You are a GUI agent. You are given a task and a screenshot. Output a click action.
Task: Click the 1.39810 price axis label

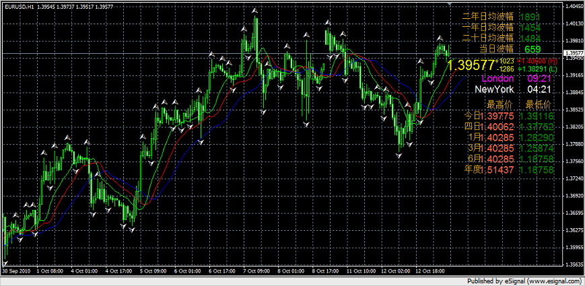pyautogui.click(x=575, y=40)
